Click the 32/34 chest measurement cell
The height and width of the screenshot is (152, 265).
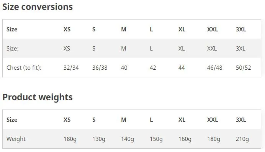coord(71,68)
